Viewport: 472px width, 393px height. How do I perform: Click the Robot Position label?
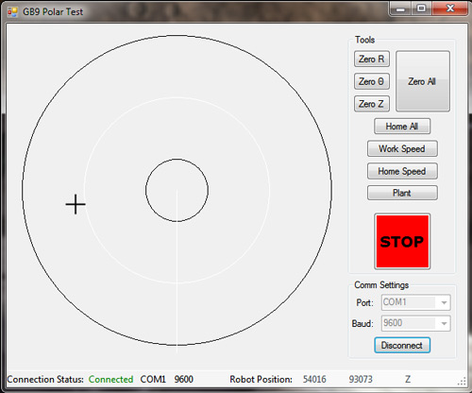(x=261, y=379)
